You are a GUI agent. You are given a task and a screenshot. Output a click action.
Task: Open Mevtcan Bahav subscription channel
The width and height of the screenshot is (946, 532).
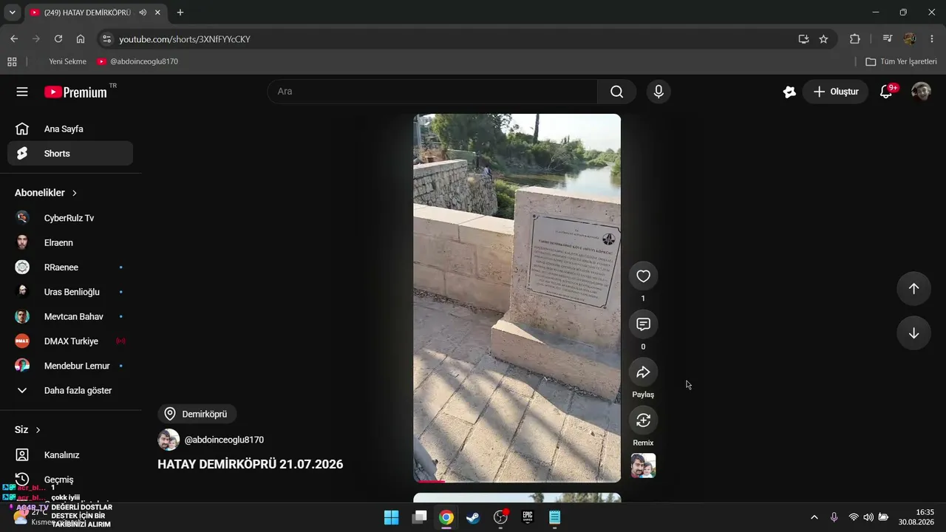tap(70, 316)
